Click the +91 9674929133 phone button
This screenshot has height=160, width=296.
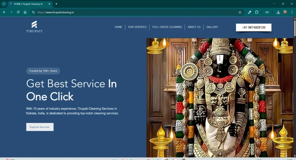[x=254, y=27]
